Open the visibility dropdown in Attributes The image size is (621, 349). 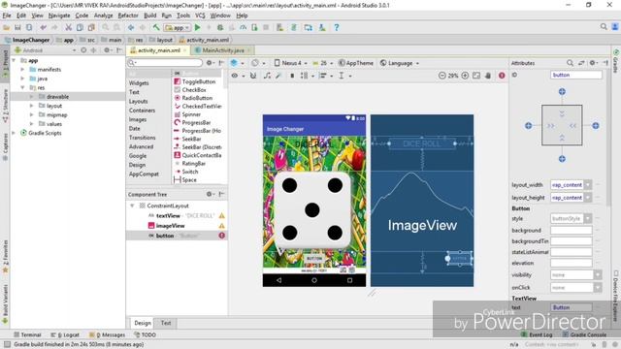(598, 274)
